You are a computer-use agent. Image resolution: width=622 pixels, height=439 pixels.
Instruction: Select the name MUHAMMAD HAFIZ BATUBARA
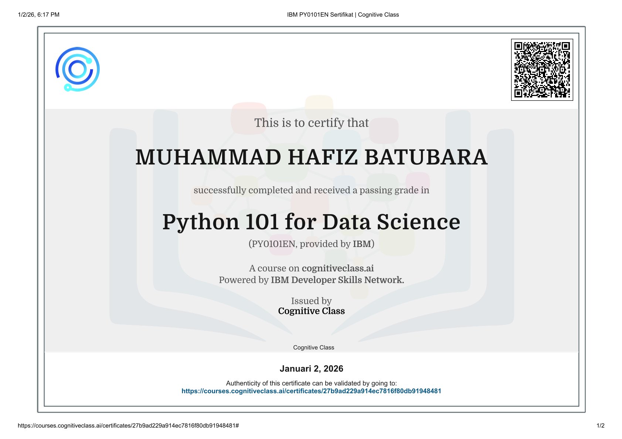click(311, 157)
